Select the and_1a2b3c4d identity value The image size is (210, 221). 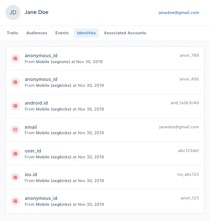click(x=185, y=103)
